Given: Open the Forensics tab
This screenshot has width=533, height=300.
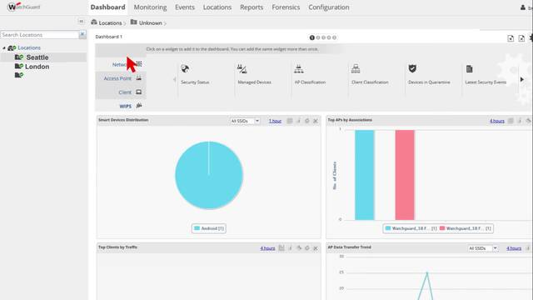Looking at the screenshot, I should pyautogui.click(x=286, y=7).
